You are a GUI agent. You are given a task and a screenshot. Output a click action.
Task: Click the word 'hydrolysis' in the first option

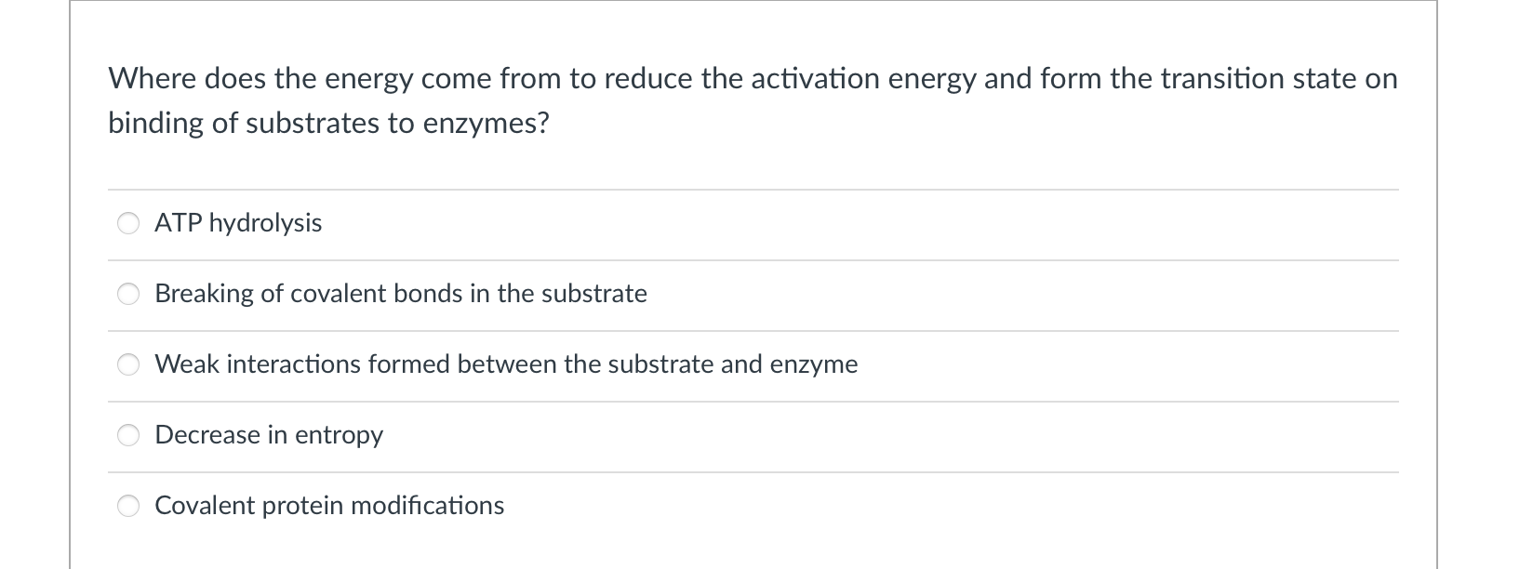point(265,224)
